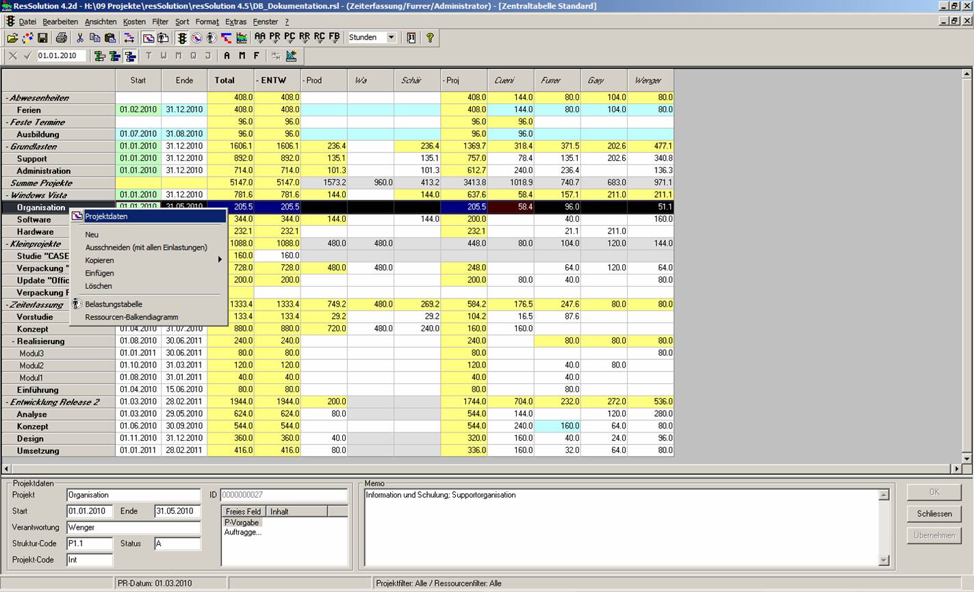Click the table's vertical scrollbar down arrow
Screen dimensions: 974x592
[967, 459]
